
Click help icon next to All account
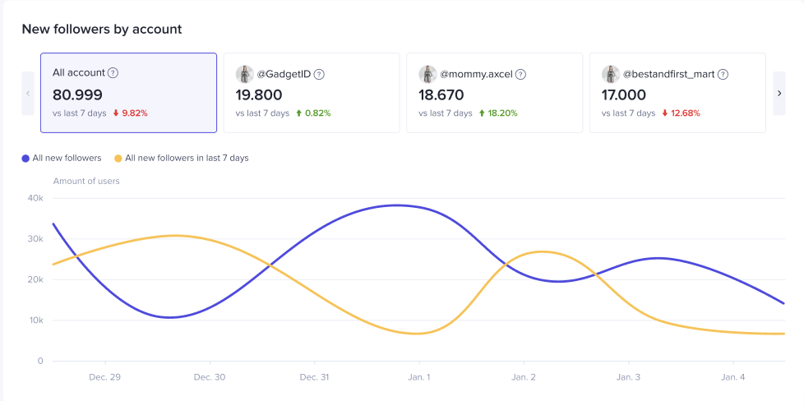pyautogui.click(x=113, y=73)
